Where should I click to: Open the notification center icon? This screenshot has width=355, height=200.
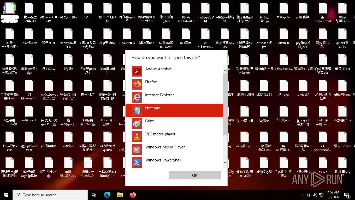[347, 195]
